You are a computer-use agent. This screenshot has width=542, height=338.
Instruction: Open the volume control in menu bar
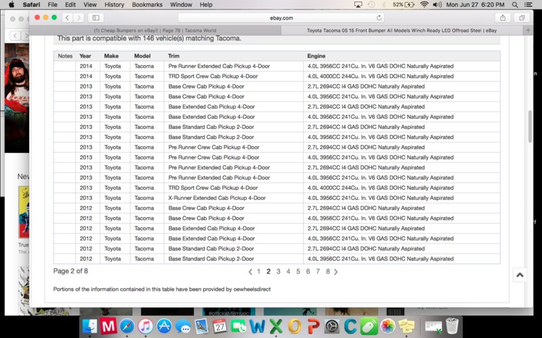click(437, 5)
